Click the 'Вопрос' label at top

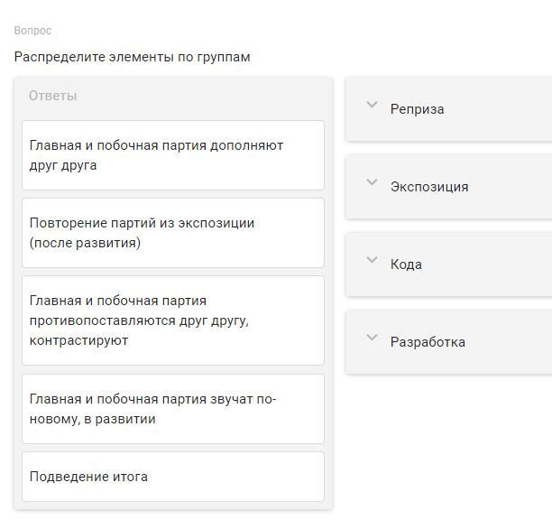[x=33, y=31]
